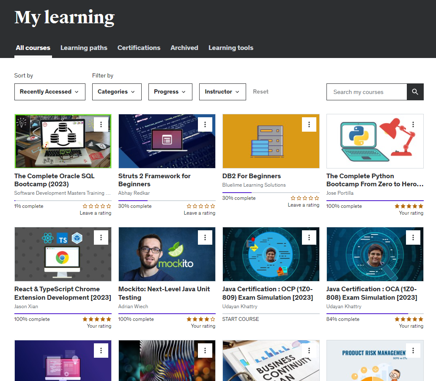Open three-dot menu on Java OCA Exam card
Screen dimensions: 436x381
click(413, 237)
